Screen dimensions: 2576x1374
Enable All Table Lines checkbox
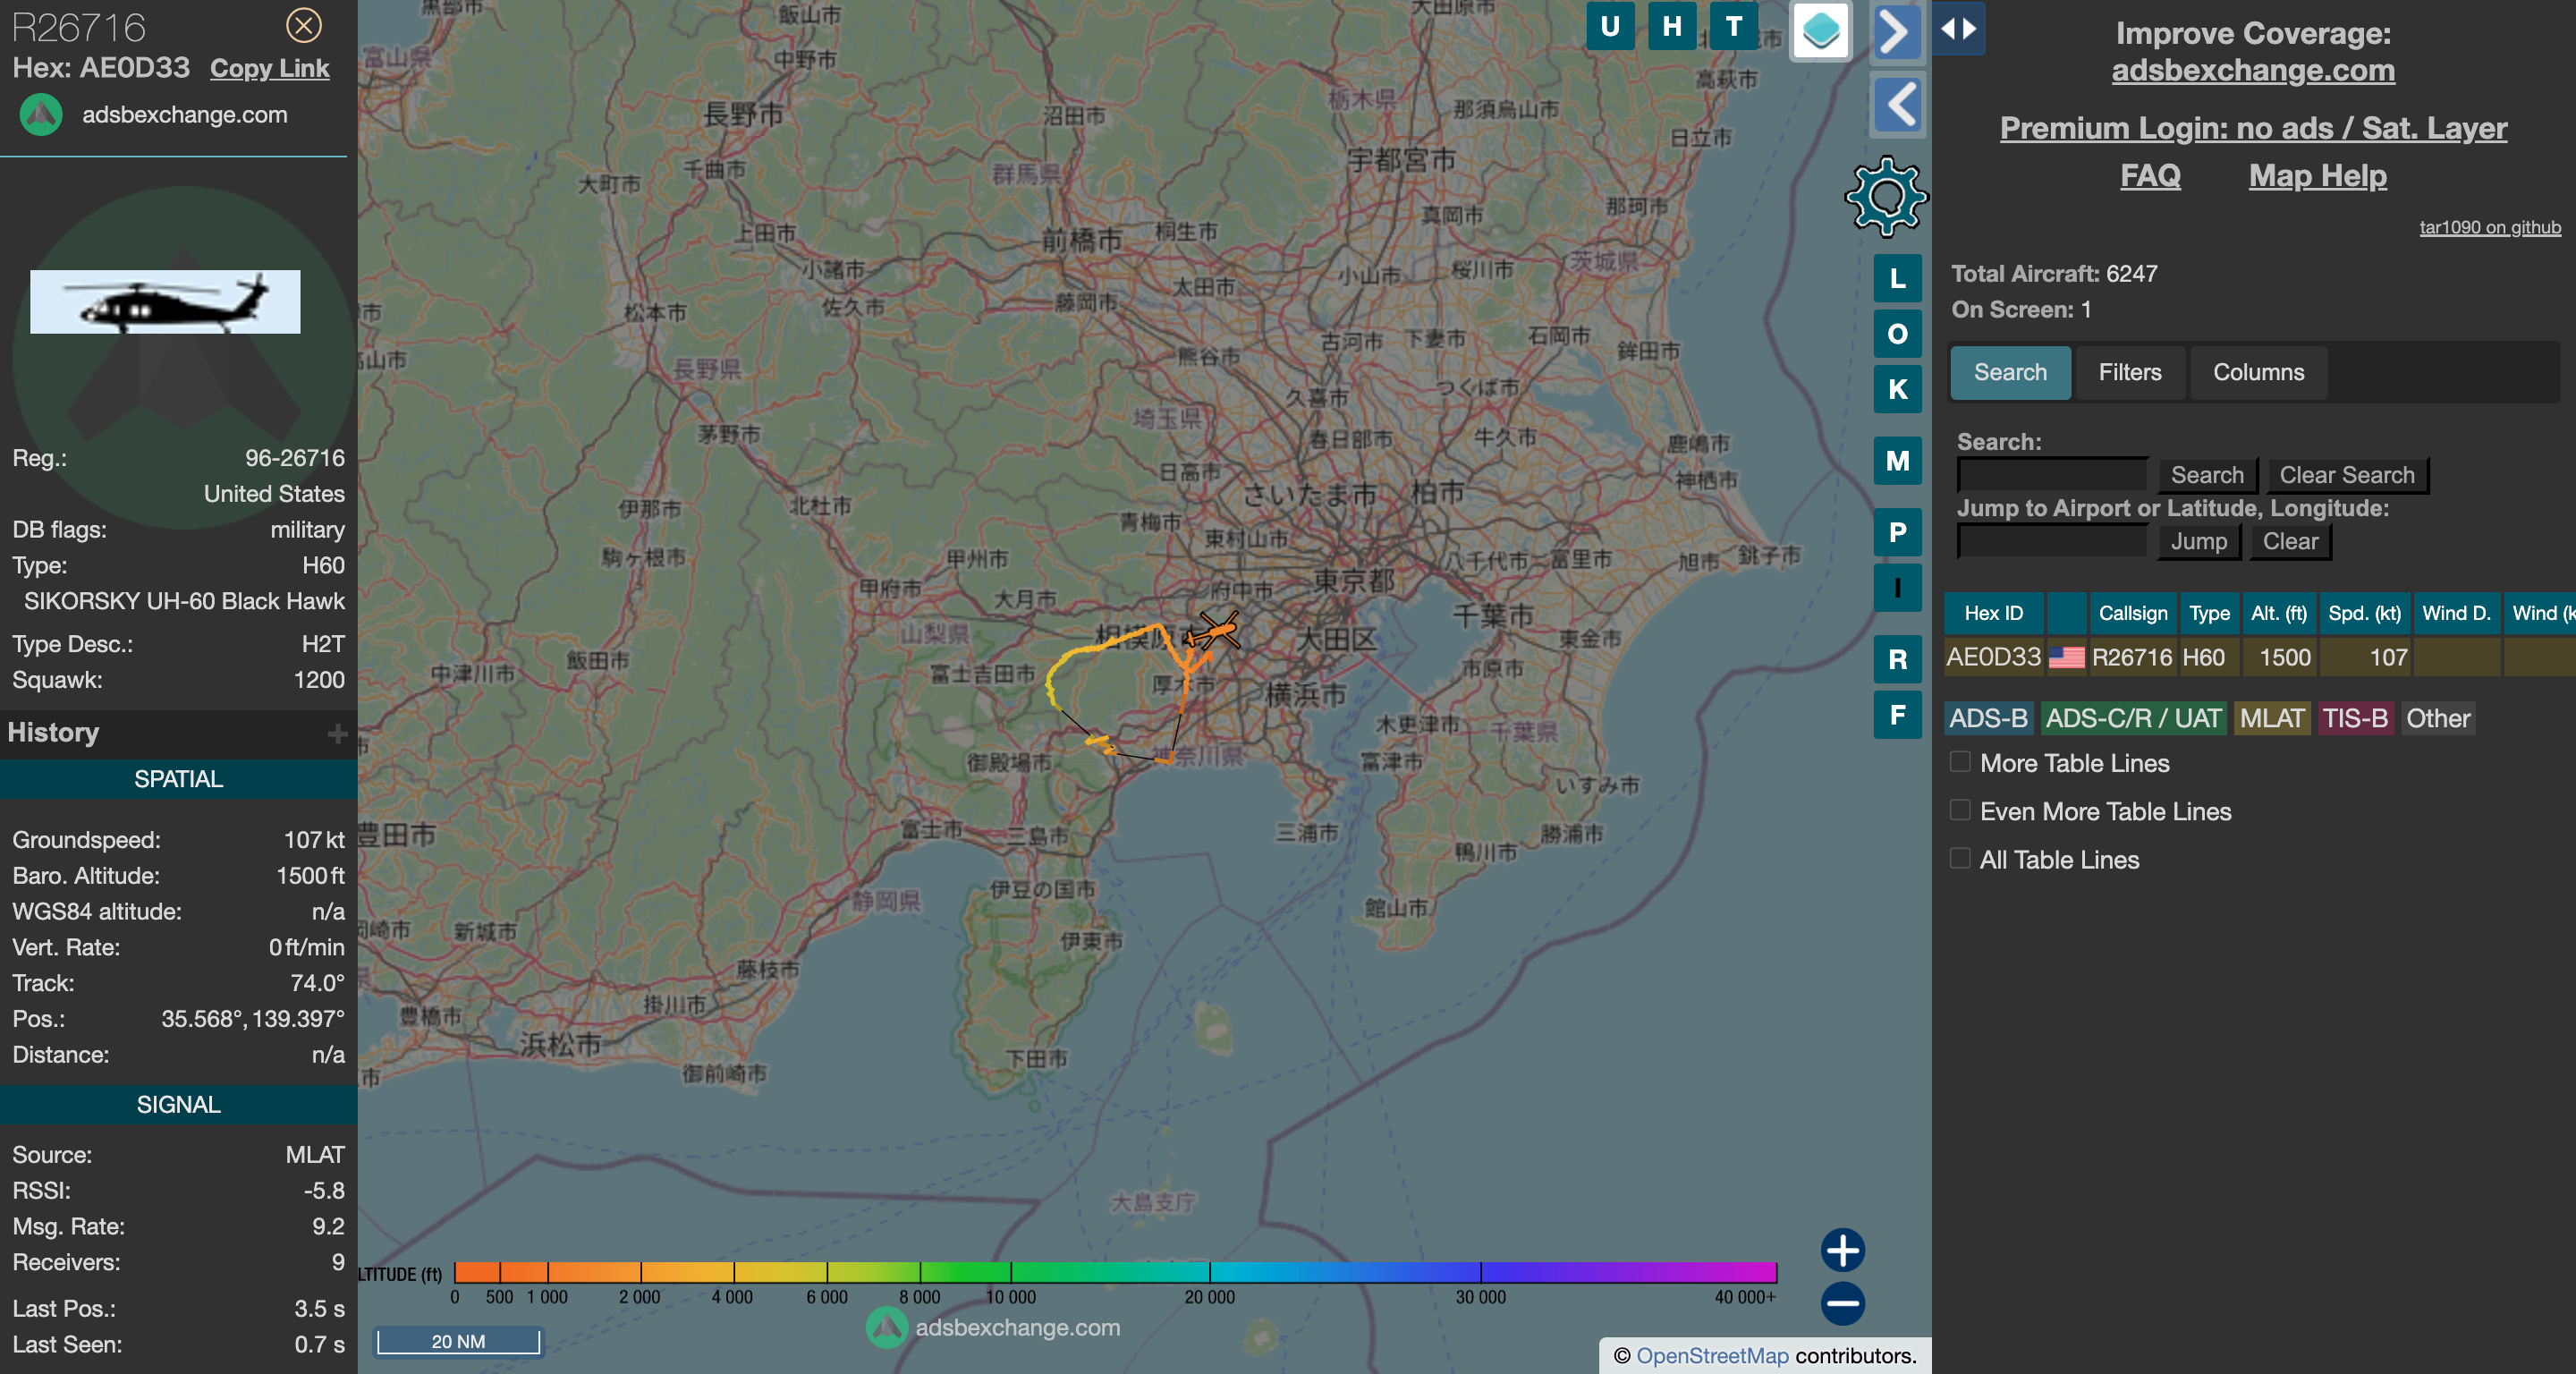[1960, 858]
